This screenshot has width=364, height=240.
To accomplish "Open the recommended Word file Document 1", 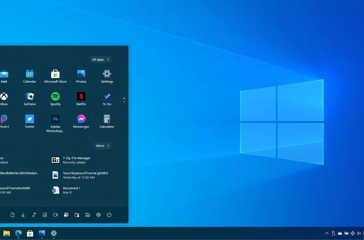I will pos(66,190).
